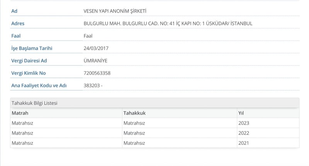
Task: Select the 2021 year cell
Action: 244,143
